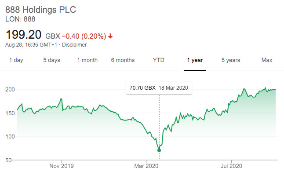Open the Disclaimer link
The height and width of the screenshot is (175, 284).
pos(74,45)
